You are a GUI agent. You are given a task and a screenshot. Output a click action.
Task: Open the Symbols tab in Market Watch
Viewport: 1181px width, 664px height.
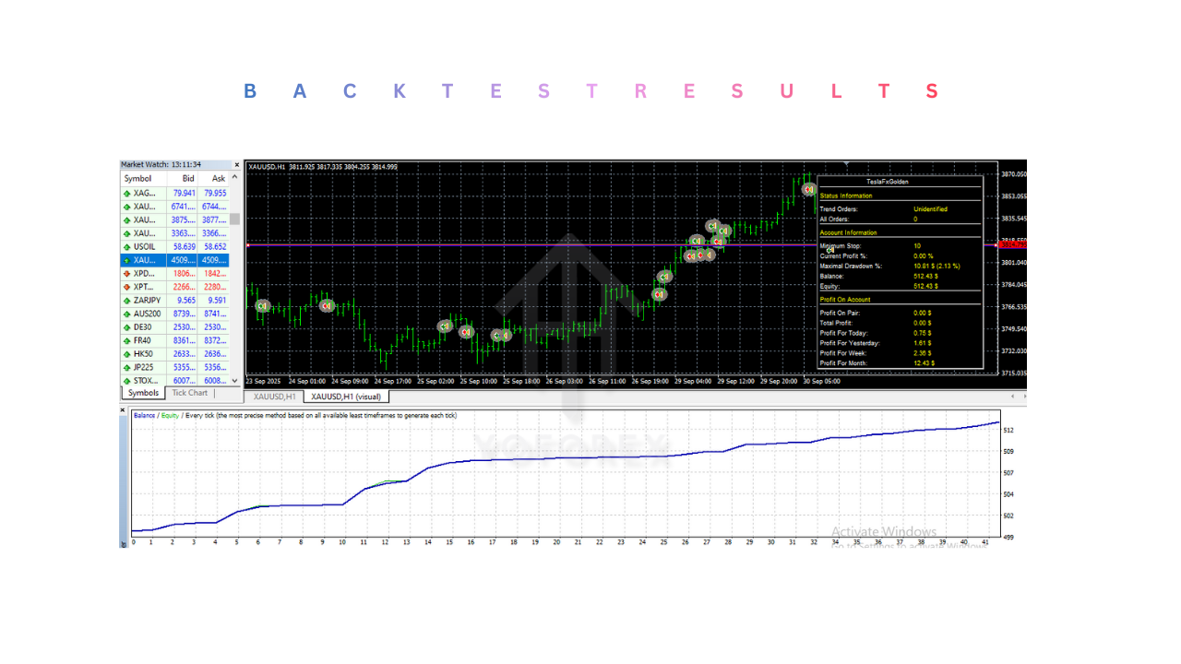click(x=143, y=393)
